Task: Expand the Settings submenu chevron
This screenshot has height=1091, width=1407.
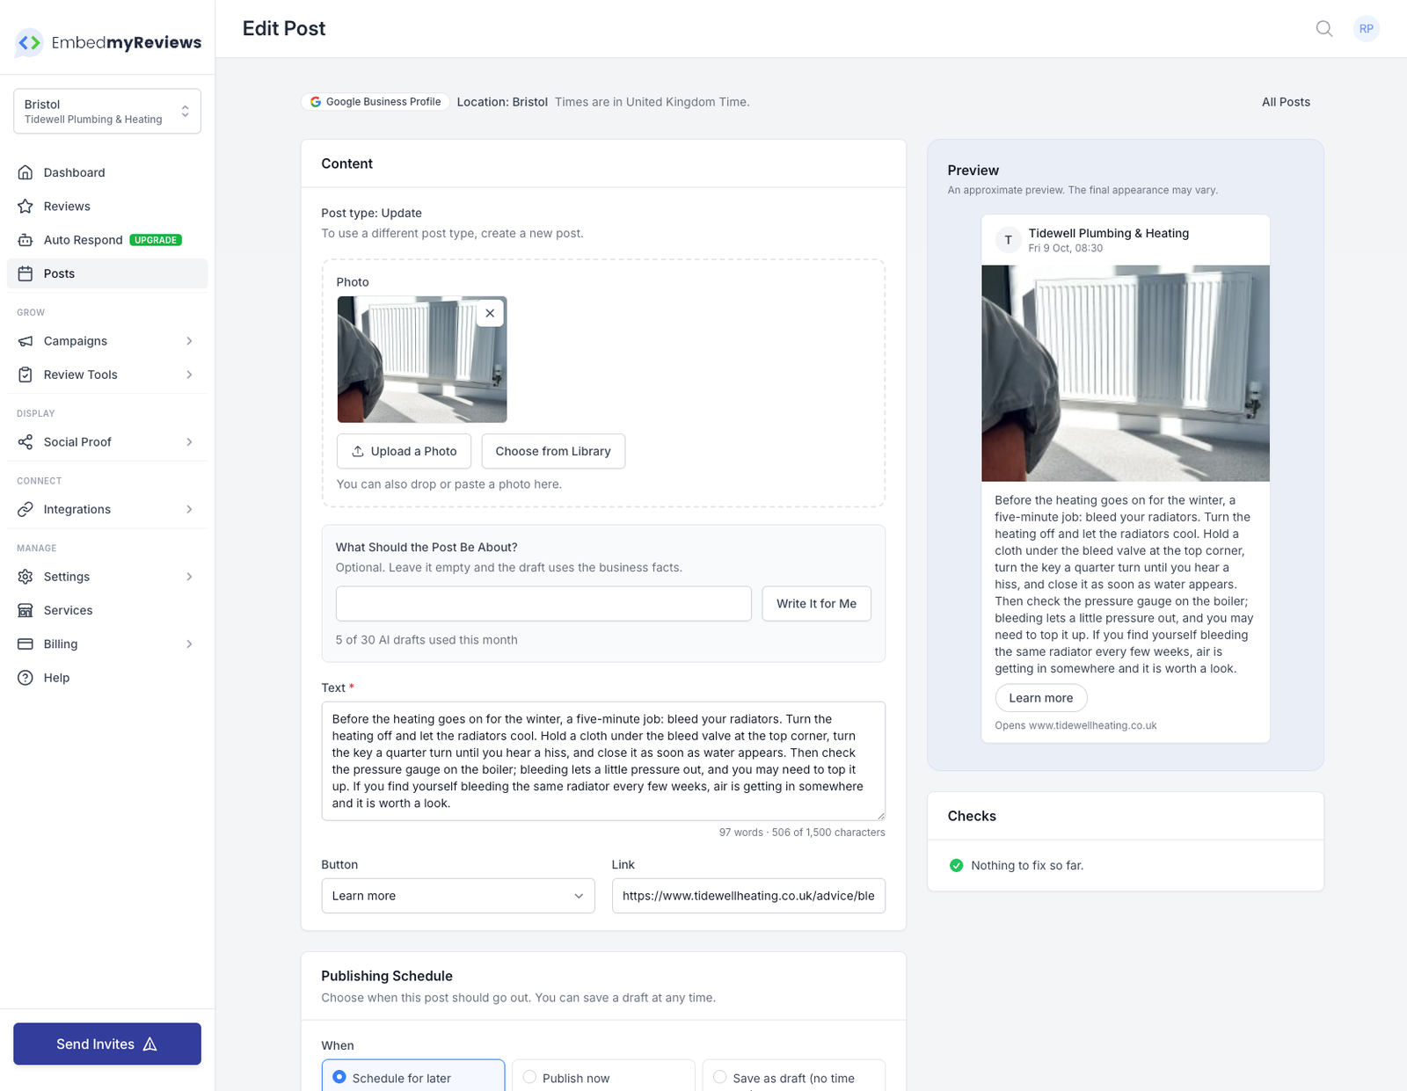Action: (x=189, y=577)
